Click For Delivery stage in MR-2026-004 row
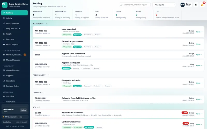 [x=89, y=127]
